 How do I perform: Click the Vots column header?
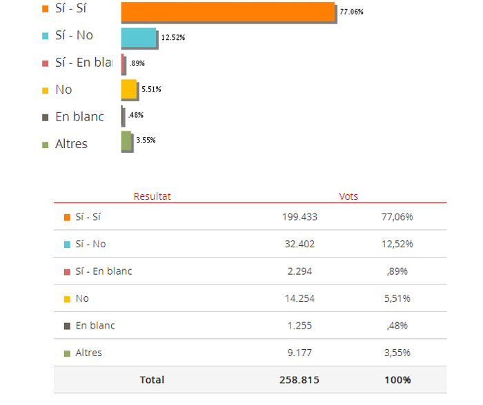(348, 196)
